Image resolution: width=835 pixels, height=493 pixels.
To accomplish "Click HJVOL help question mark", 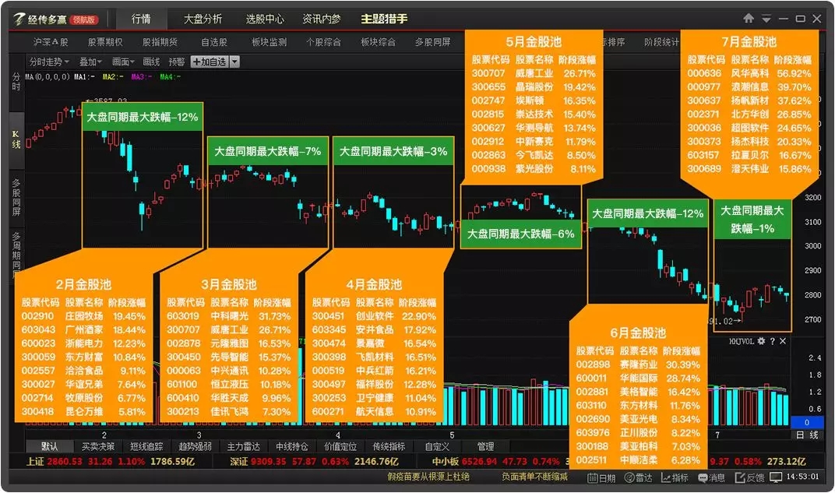I will pyautogui.click(x=772, y=341).
